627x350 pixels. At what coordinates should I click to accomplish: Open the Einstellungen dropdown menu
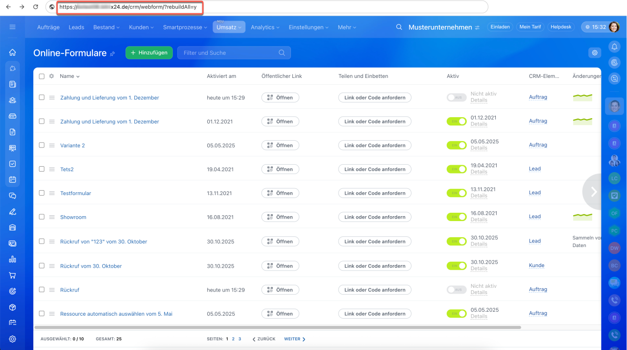point(309,27)
